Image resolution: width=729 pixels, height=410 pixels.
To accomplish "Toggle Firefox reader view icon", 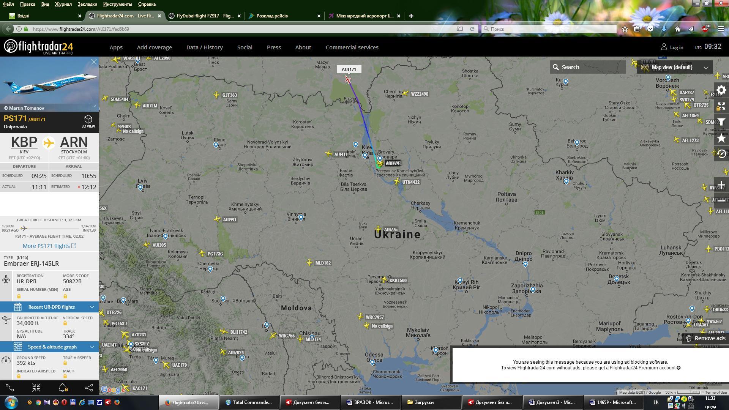I will 459,29.
